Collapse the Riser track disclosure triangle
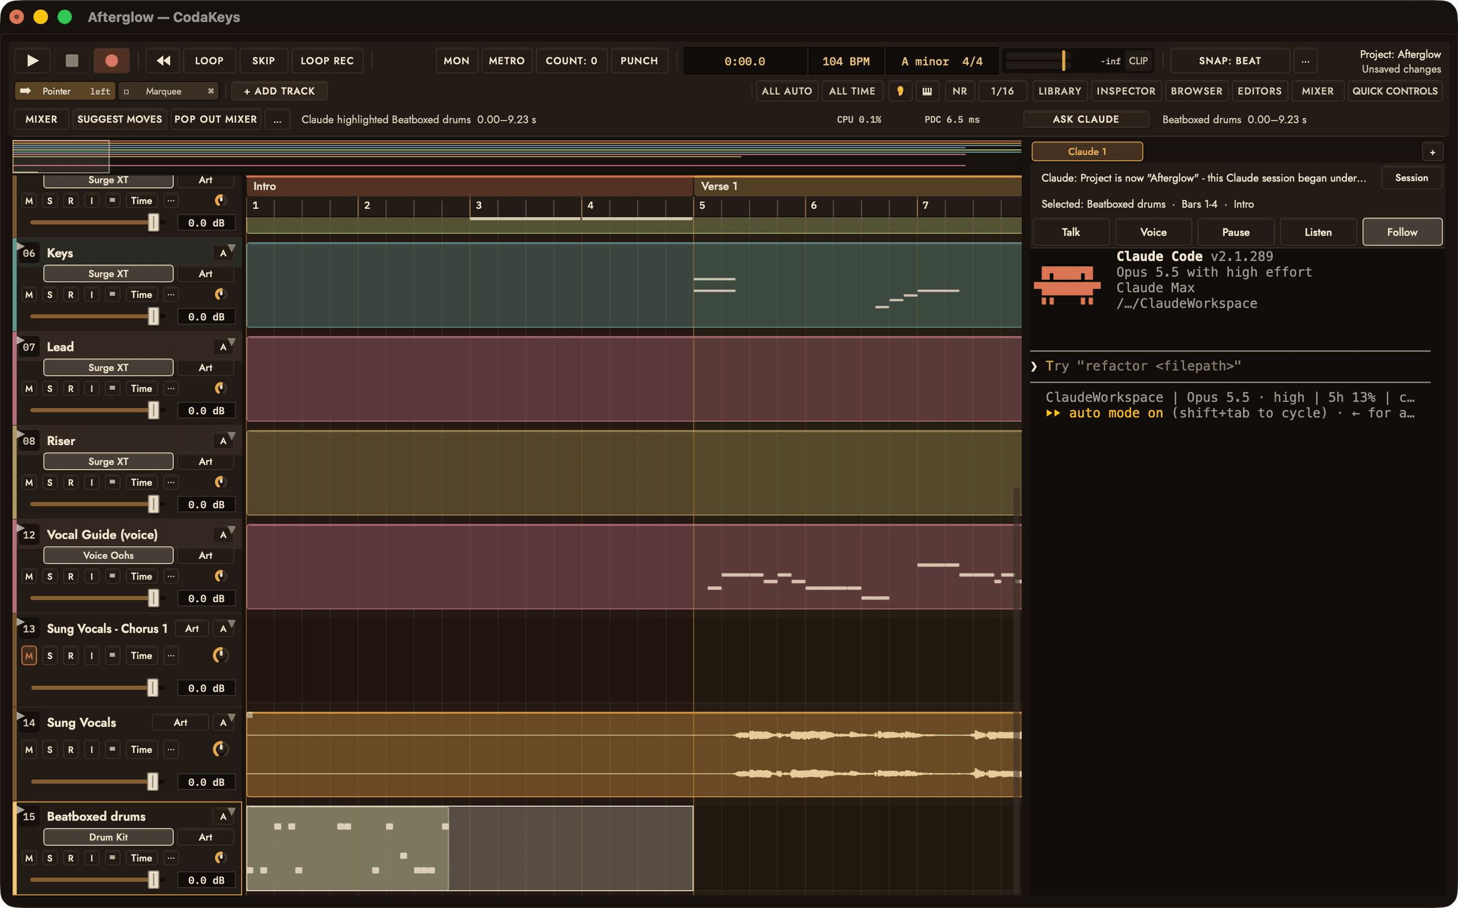The width and height of the screenshot is (1458, 908). coord(20,434)
